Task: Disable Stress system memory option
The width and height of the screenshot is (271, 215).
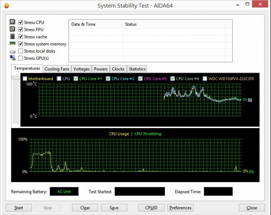Action: [21, 44]
